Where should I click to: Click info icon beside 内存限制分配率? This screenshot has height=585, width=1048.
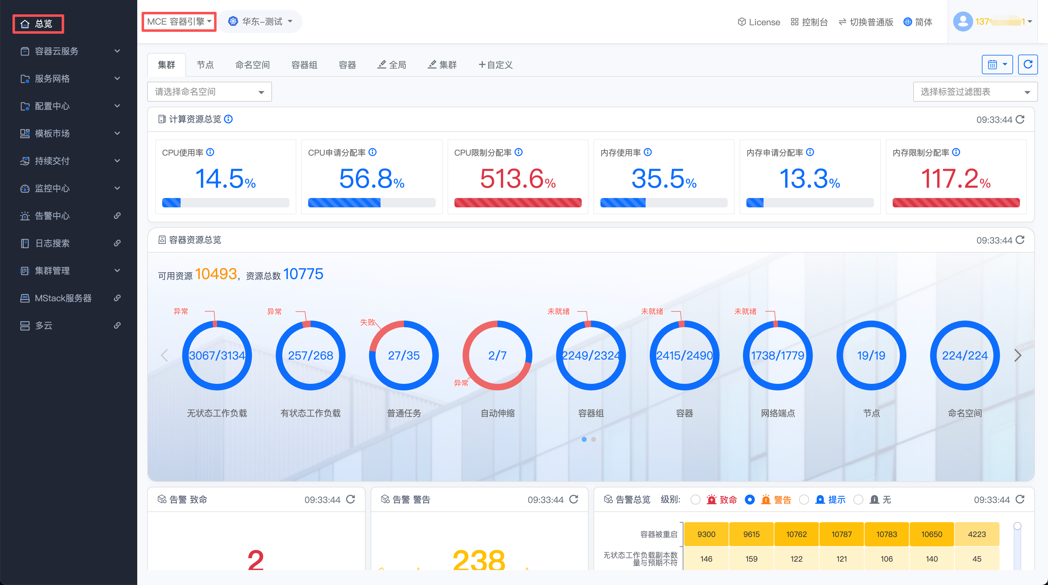956,152
